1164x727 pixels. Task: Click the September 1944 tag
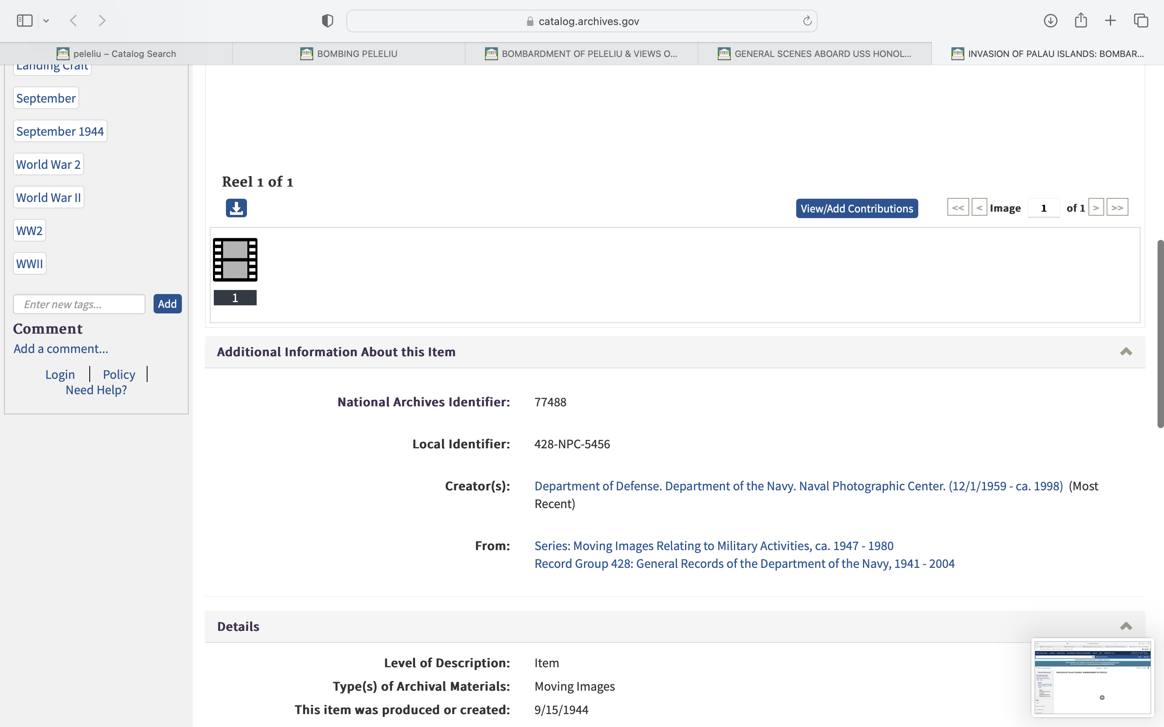(60, 131)
